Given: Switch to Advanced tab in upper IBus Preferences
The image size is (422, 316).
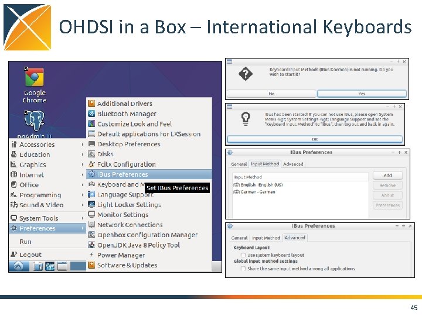Looking at the screenshot, I should pos(293,164).
